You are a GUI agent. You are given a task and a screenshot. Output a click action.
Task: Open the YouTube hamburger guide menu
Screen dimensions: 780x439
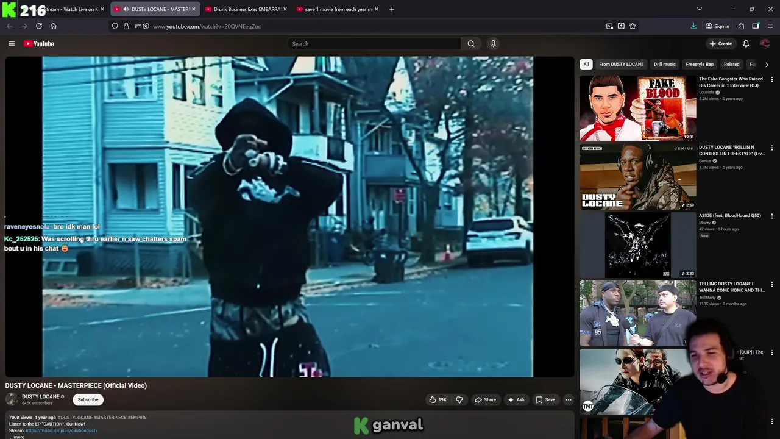(11, 43)
